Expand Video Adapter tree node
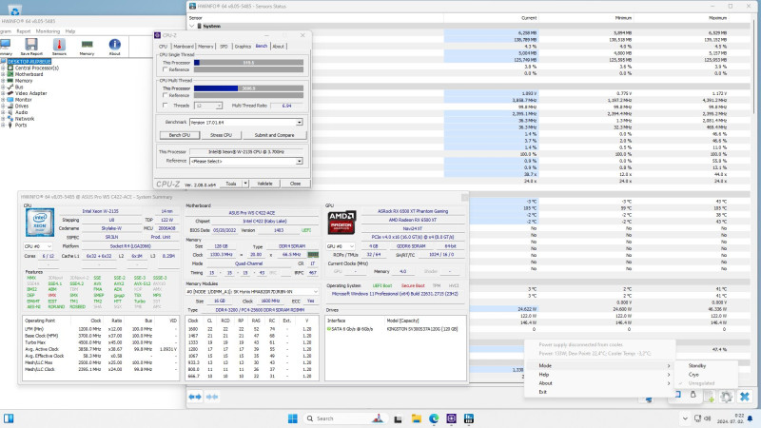 pos(3,93)
